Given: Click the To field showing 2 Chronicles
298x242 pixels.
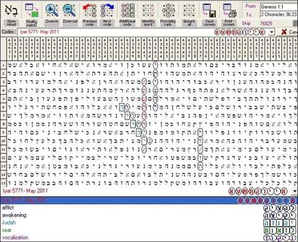Looking at the screenshot, I should click(279, 14).
